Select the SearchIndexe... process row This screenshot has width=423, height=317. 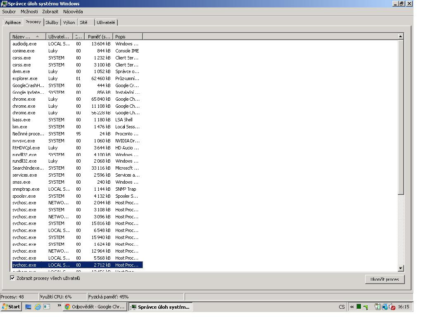point(76,168)
